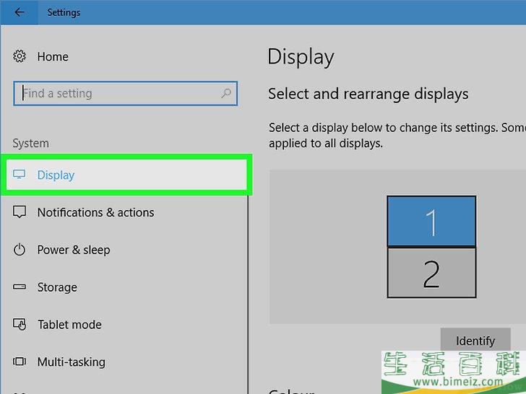The height and width of the screenshot is (394, 526).
Task: Switch to the Tablet mode text entry
Action: (69, 325)
